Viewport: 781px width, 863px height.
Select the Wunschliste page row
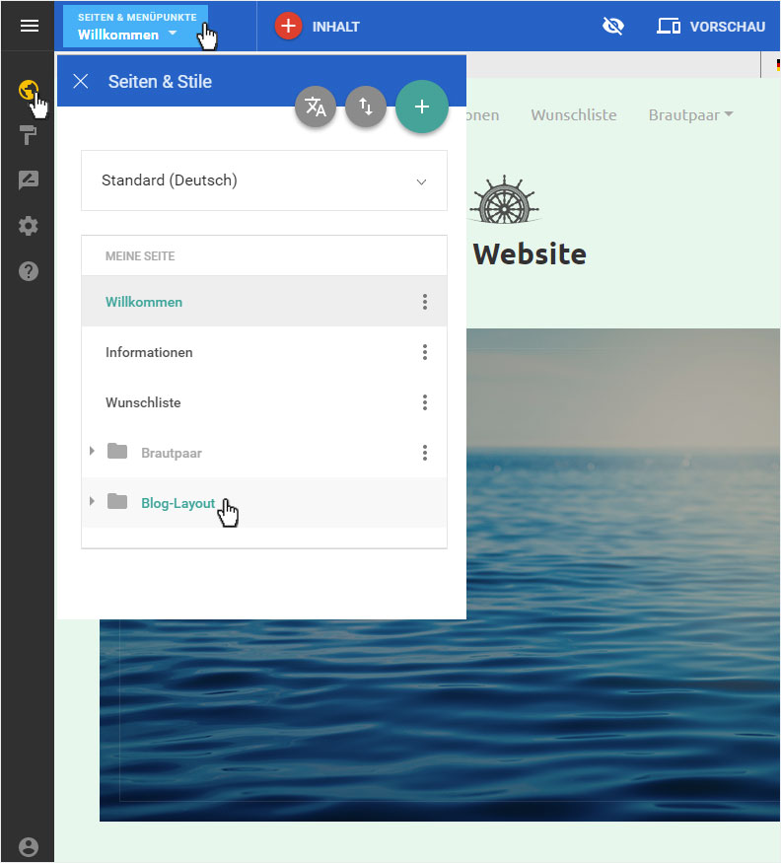[x=264, y=402]
